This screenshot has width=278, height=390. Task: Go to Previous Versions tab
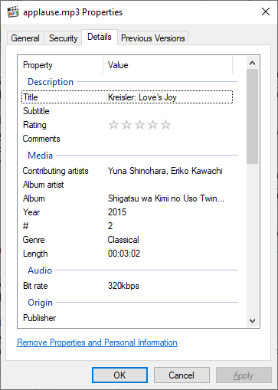click(x=153, y=38)
